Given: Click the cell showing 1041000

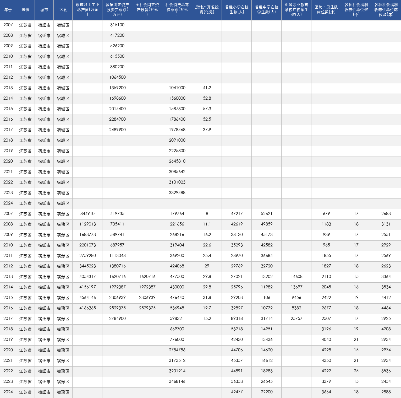Looking at the screenshot, I should 177,88.
